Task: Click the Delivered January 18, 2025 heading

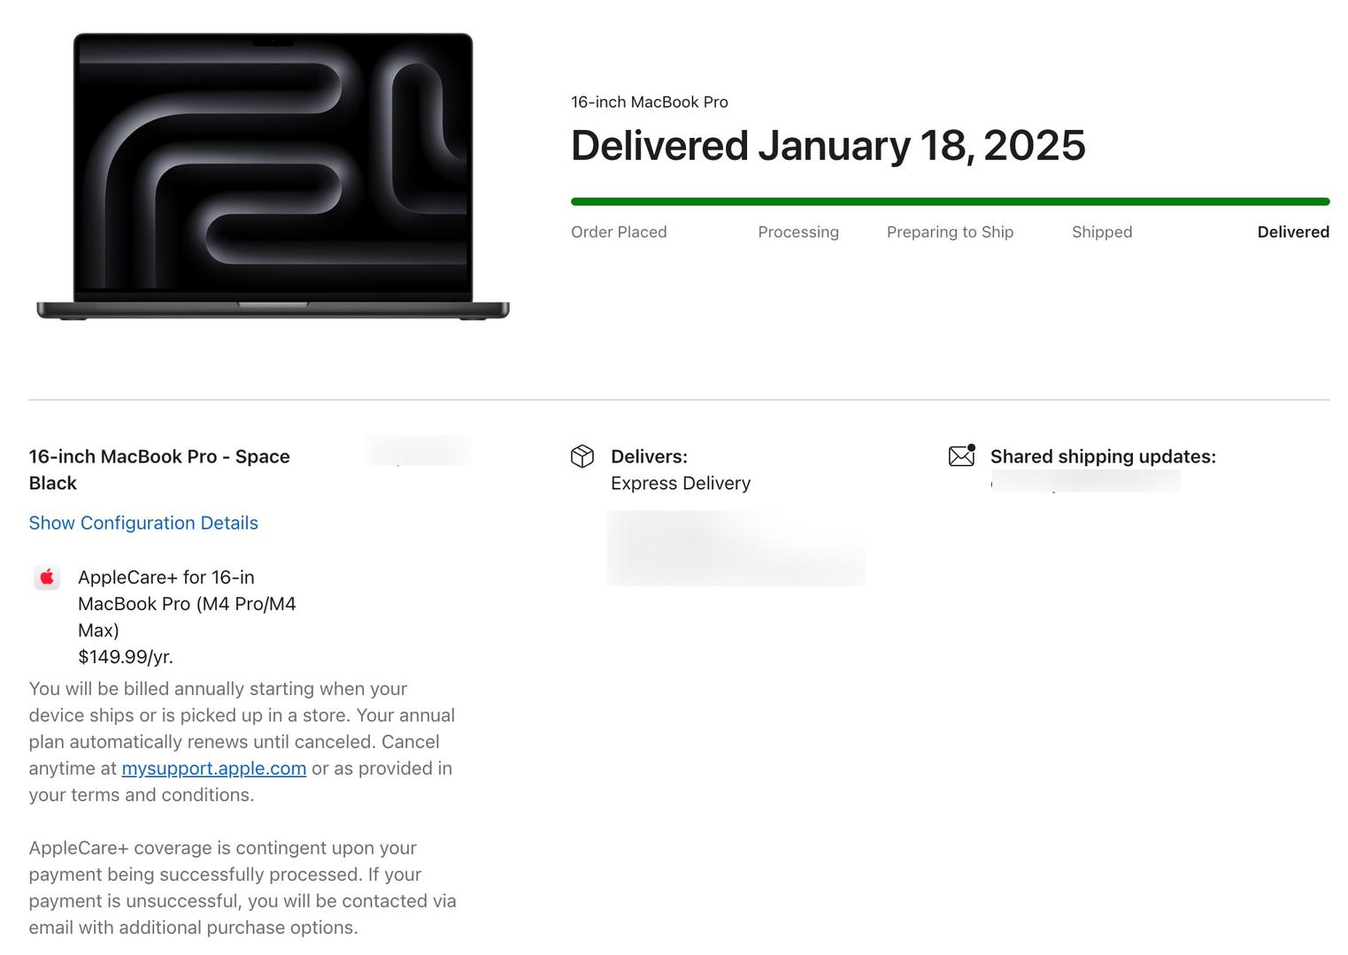Action: (828, 146)
